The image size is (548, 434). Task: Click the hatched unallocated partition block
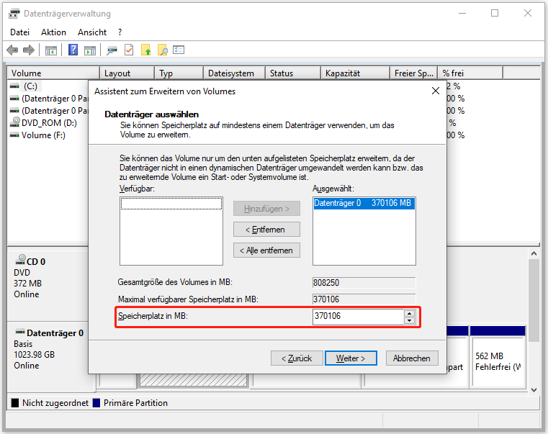click(193, 380)
